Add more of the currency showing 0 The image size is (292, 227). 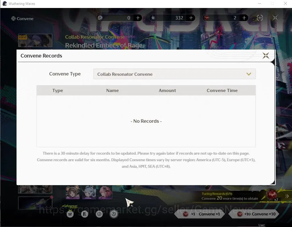[x=138, y=18]
